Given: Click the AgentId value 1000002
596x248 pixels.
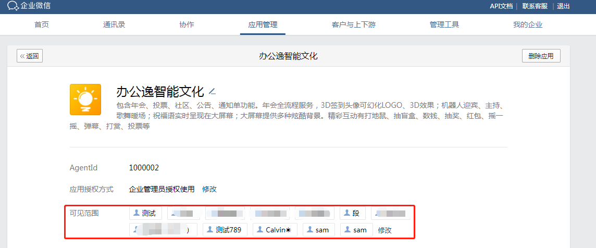Looking at the screenshot, I should (x=144, y=168).
